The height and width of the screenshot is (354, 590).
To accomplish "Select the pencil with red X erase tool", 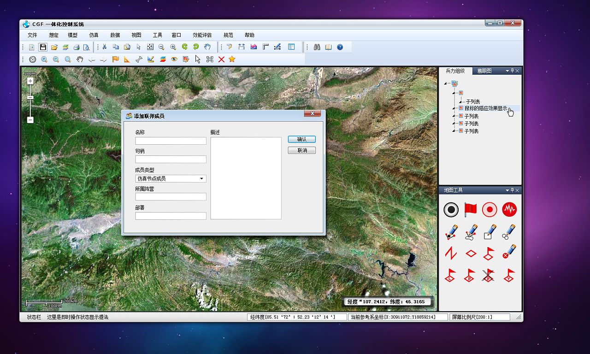I will click(509, 252).
